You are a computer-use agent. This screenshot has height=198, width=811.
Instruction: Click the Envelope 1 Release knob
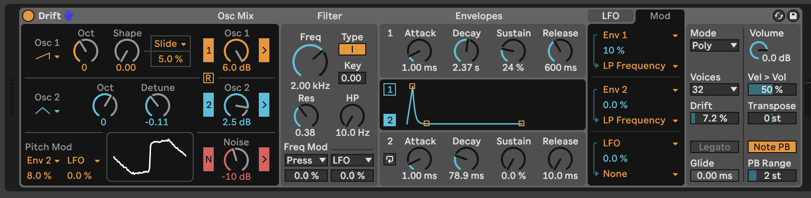pos(560,51)
